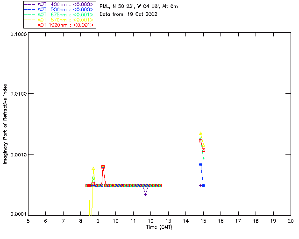Screen dimensions: 299x239
Task: Select the lower red square marker at 15
Action: (x=204, y=150)
